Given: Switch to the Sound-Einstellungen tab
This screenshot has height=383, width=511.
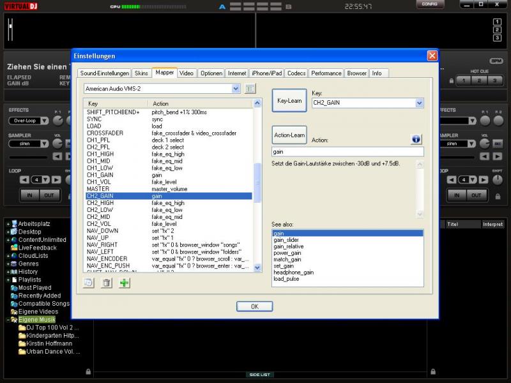Looking at the screenshot, I should [105, 73].
